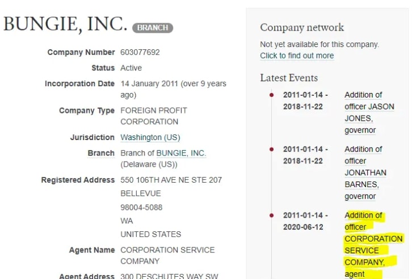Click the Latest Events heading
The width and height of the screenshot is (412, 279).
pyautogui.click(x=289, y=78)
